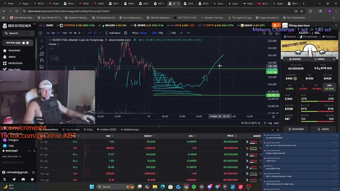
Task: Toggle the log scale on chart
Action: (x=270, y=123)
